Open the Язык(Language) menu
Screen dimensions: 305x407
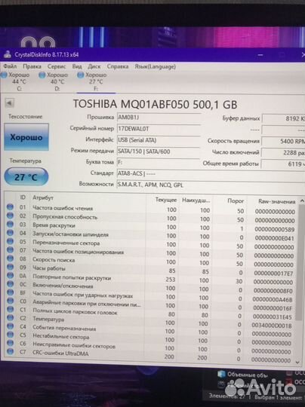coord(155,66)
